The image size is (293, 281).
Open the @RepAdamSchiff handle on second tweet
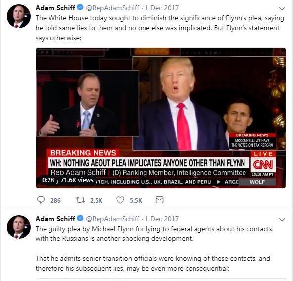pyautogui.click(x=112, y=219)
